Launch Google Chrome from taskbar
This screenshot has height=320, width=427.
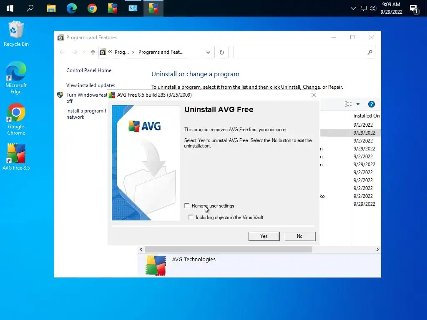pyautogui.click(x=92, y=8)
